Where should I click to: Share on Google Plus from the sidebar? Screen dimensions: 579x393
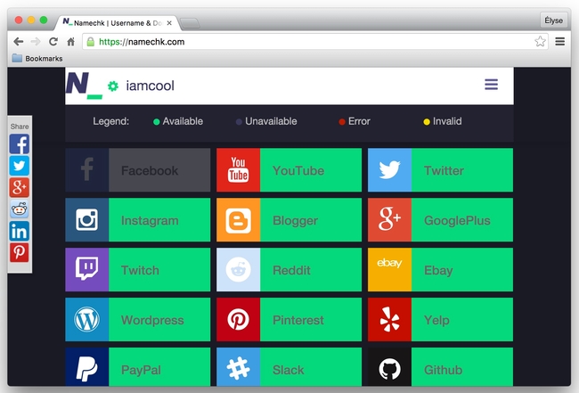pos(20,187)
